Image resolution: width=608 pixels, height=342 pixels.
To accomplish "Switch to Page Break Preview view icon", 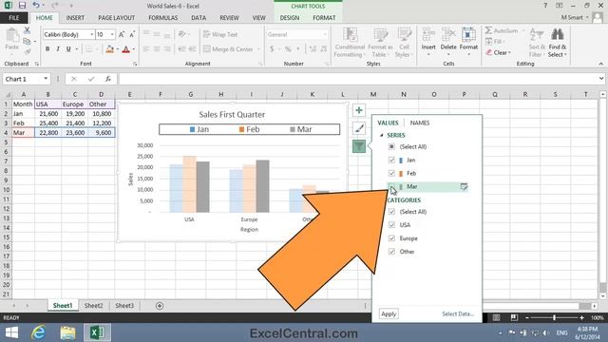I will (514, 317).
